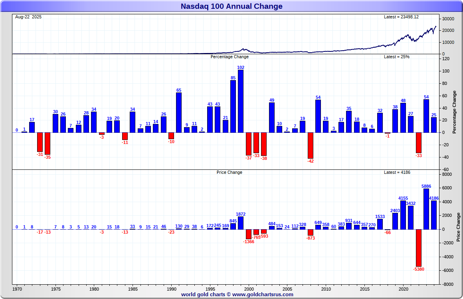Select the horizontal 'Price Change' panel heading
Image resolution: width=463 pixels, height=299 pixels.
pyautogui.click(x=230, y=172)
